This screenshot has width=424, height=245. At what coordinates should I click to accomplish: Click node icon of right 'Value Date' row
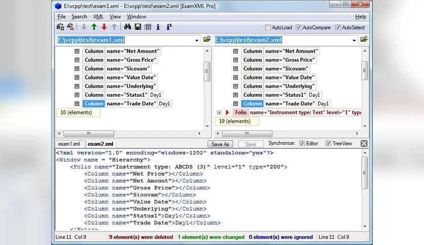[235, 77]
